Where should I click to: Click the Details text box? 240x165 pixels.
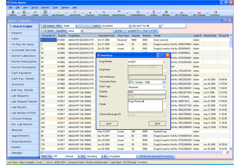point(145,106)
